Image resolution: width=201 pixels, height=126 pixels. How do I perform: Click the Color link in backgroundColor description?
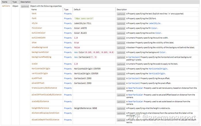pos(163,52)
